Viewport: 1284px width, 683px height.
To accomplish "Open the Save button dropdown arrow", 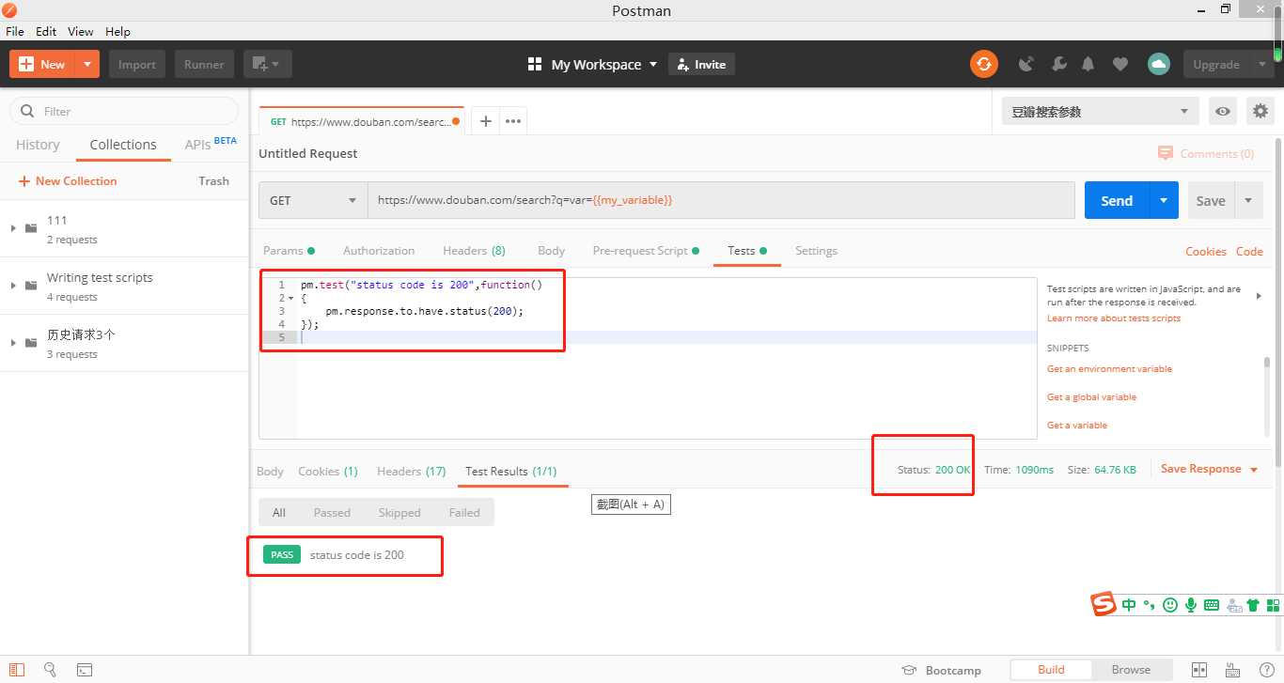I will pyautogui.click(x=1248, y=200).
